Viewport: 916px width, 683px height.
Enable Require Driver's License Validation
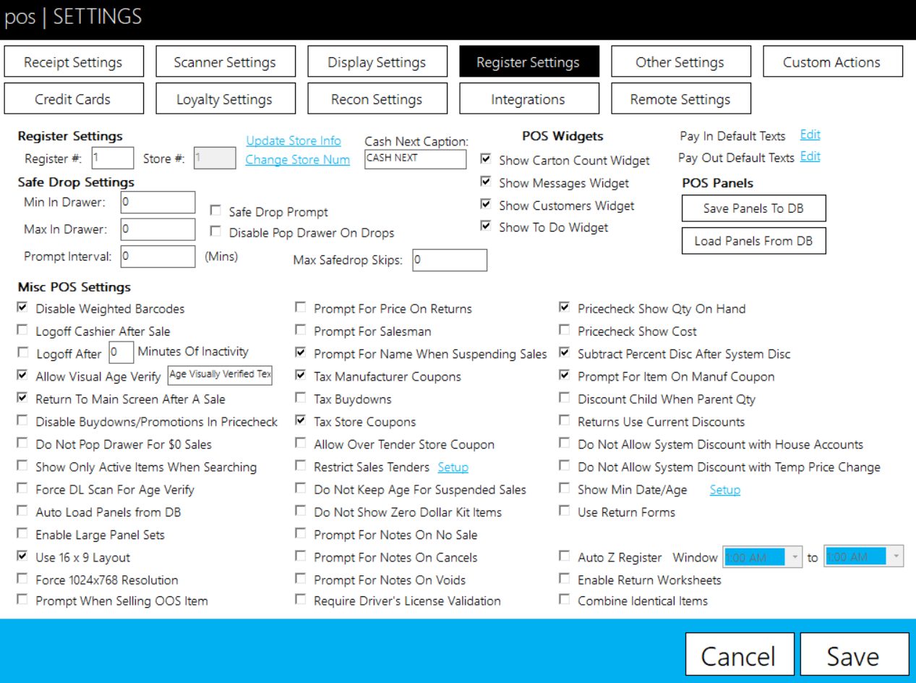(300, 600)
